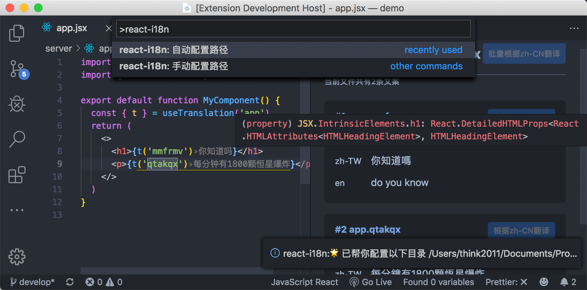The width and height of the screenshot is (587, 290).
Task: Open Source Control view with 5 changes
Action: [x=18, y=69]
